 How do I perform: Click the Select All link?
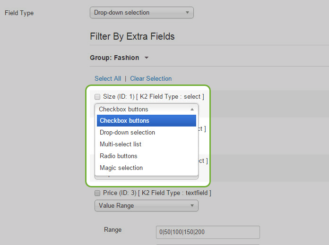click(108, 78)
